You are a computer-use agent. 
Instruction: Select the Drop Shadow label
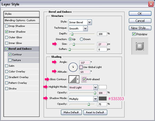[17, 26]
